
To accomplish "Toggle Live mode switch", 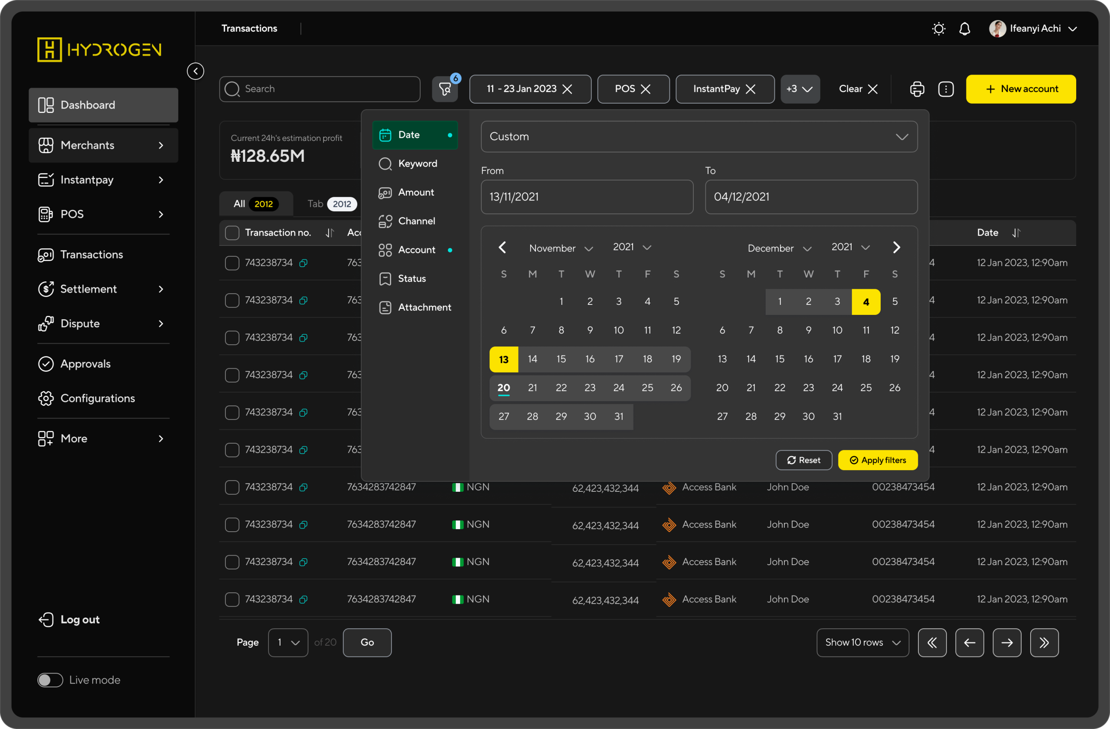I will 50,680.
